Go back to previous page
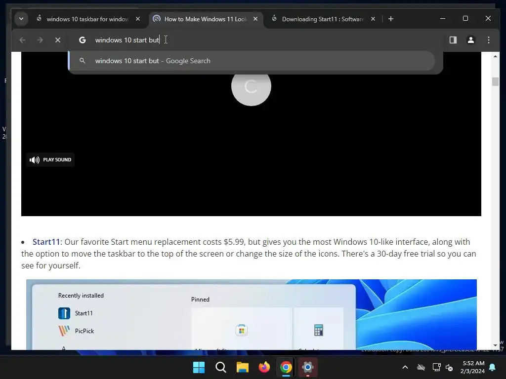The width and height of the screenshot is (506, 379). pyautogui.click(x=22, y=40)
